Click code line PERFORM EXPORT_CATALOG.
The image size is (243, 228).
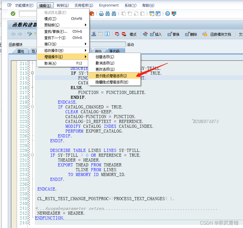94,131
